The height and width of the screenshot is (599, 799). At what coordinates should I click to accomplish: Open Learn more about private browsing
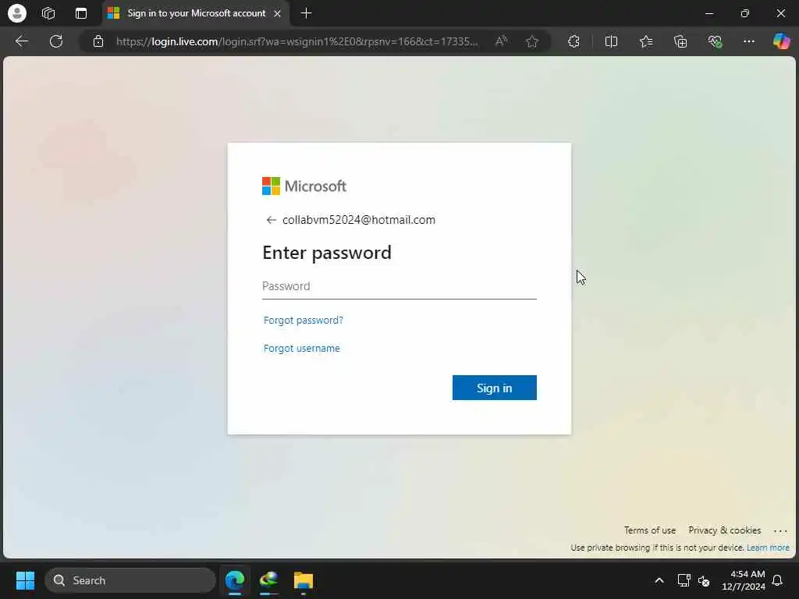coord(768,548)
